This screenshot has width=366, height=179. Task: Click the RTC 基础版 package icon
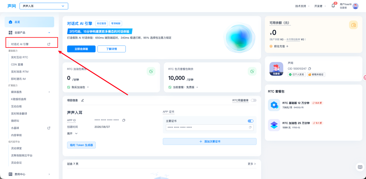click(x=274, y=105)
